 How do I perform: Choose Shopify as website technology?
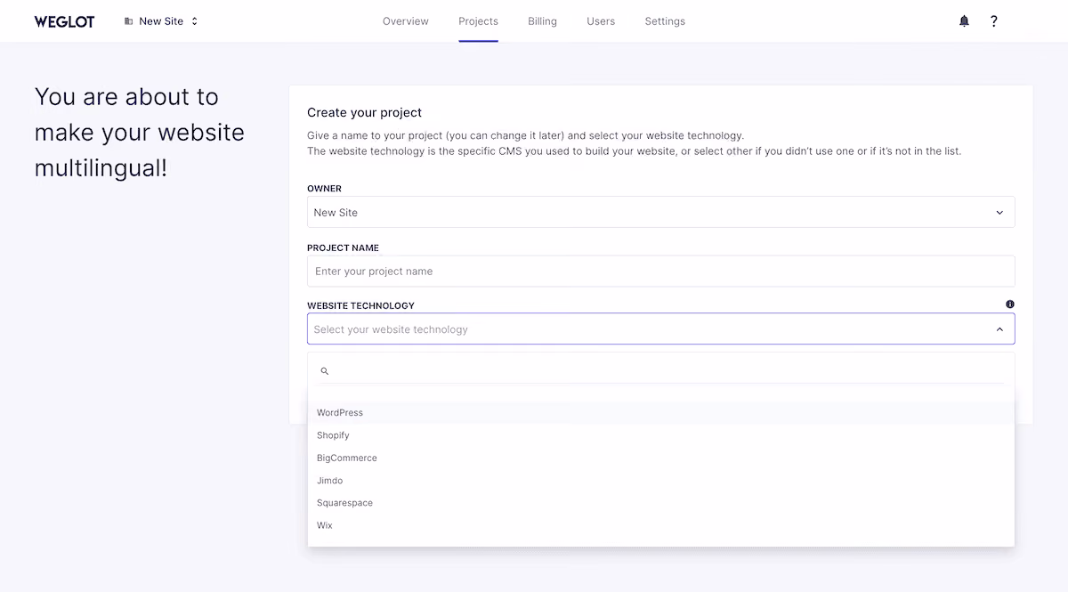click(x=661, y=435)
